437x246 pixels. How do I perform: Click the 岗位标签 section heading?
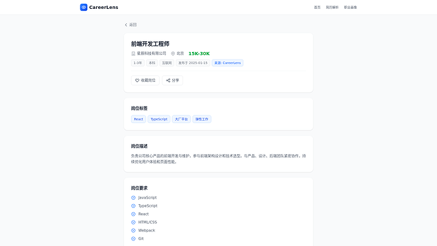tap(139, 108)
